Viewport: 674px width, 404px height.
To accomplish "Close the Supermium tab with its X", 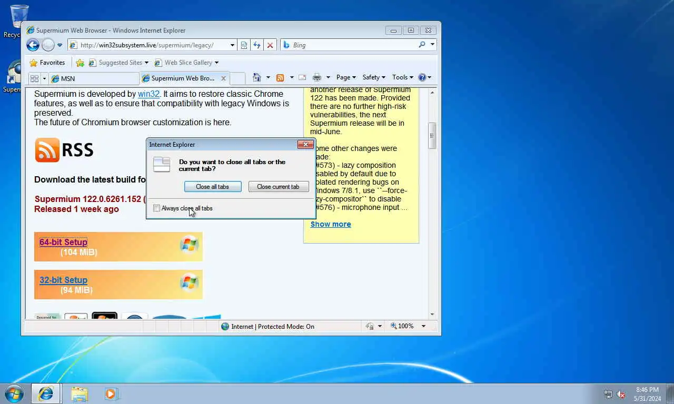I will coord(223,78).
